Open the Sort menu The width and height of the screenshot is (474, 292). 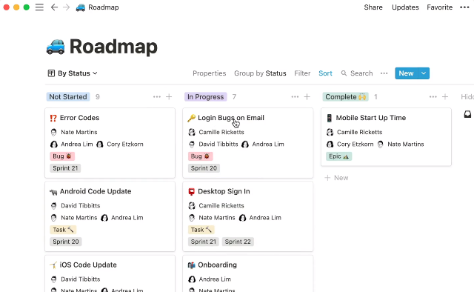pyautogui.click(x=325, y=73)
